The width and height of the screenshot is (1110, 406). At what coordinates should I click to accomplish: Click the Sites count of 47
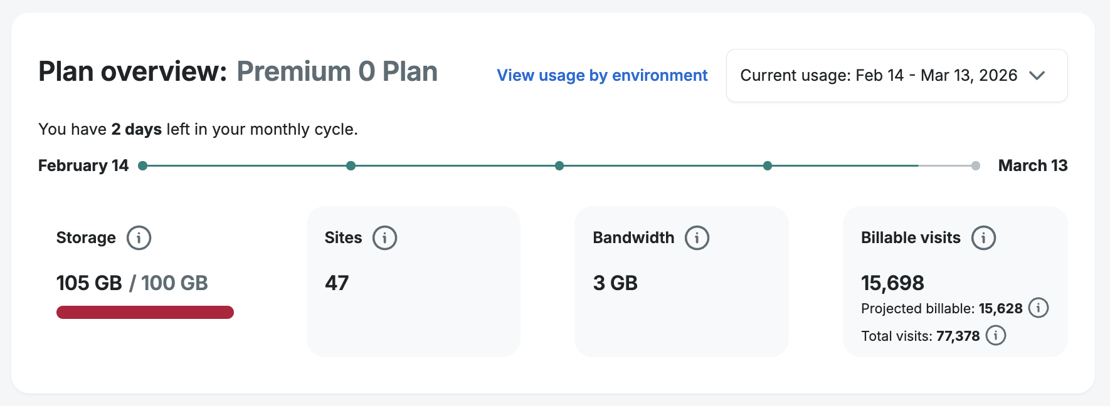[x=337, y=283]
